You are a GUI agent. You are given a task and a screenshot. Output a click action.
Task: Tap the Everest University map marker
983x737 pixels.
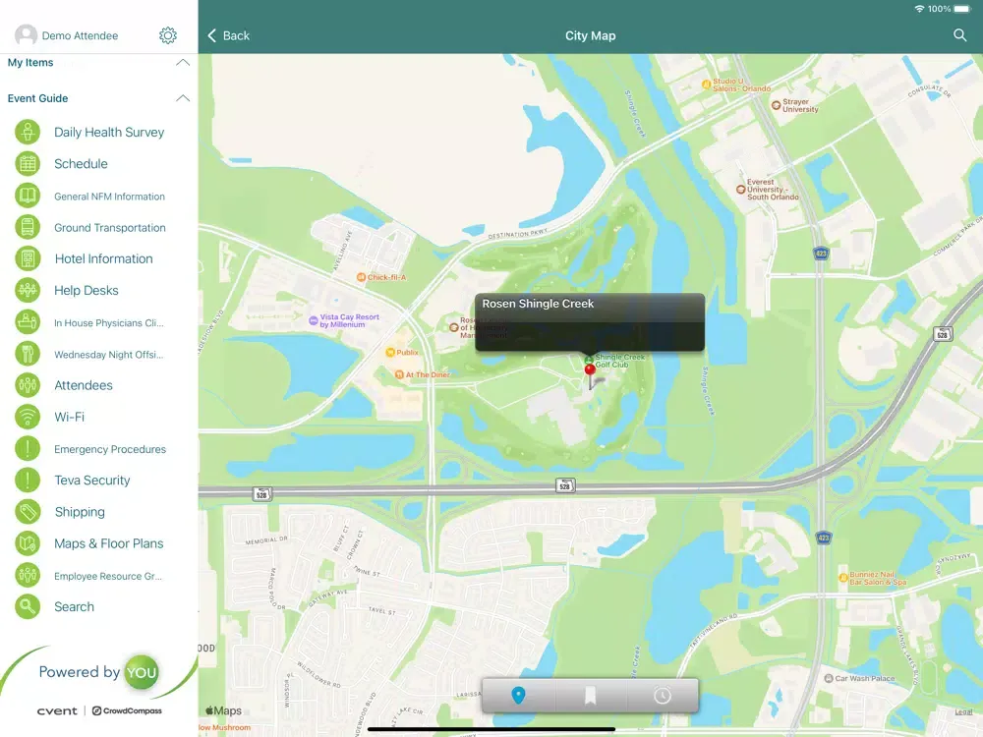point(740,189)
